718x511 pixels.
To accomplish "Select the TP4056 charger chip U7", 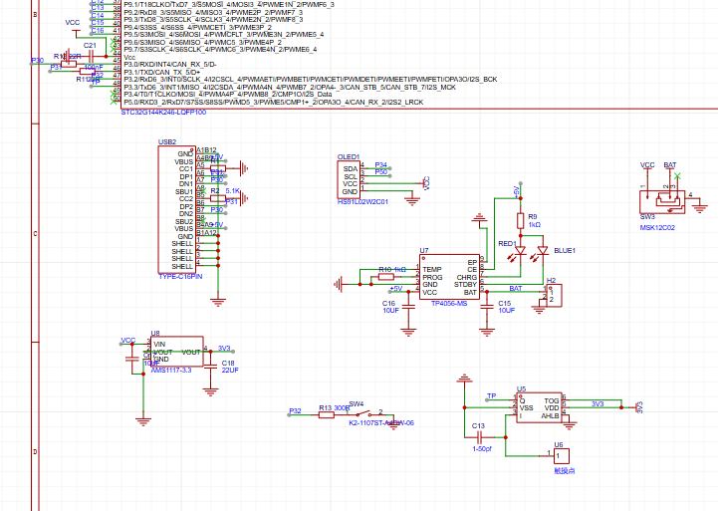I will click(x=450, y=274).
